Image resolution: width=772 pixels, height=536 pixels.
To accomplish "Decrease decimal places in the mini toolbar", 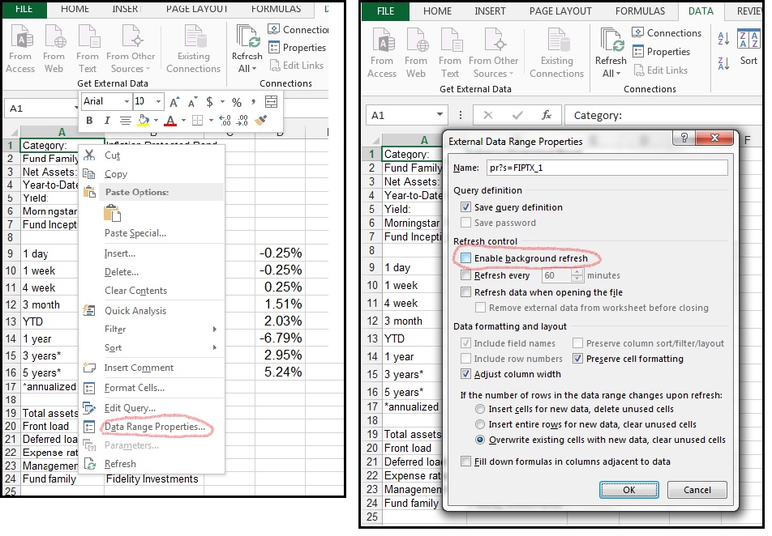I will click(x=242, y=121).
